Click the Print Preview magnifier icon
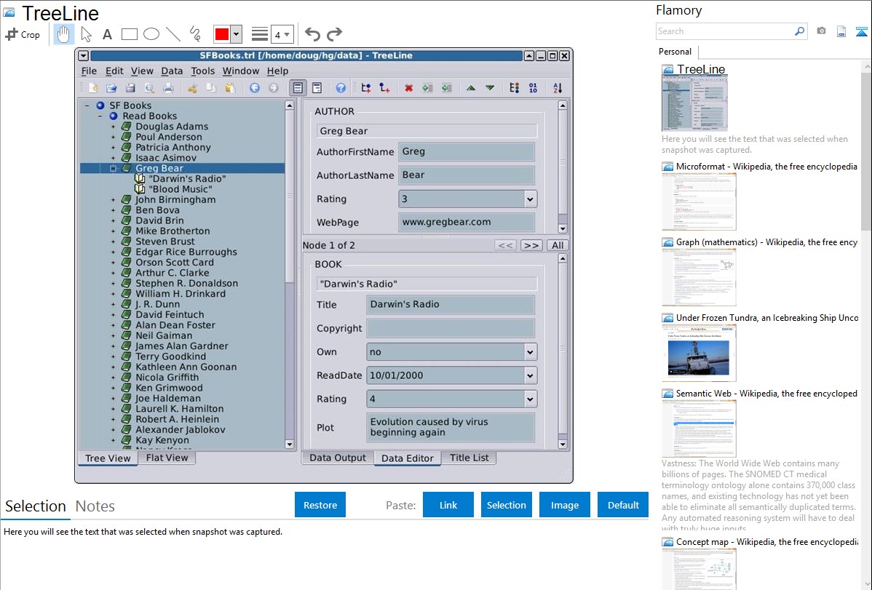Image resolution: width=872 pixels, height=590 pixels. tap(149, 88)
